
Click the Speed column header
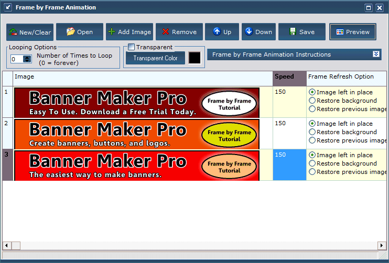point(289,79)
